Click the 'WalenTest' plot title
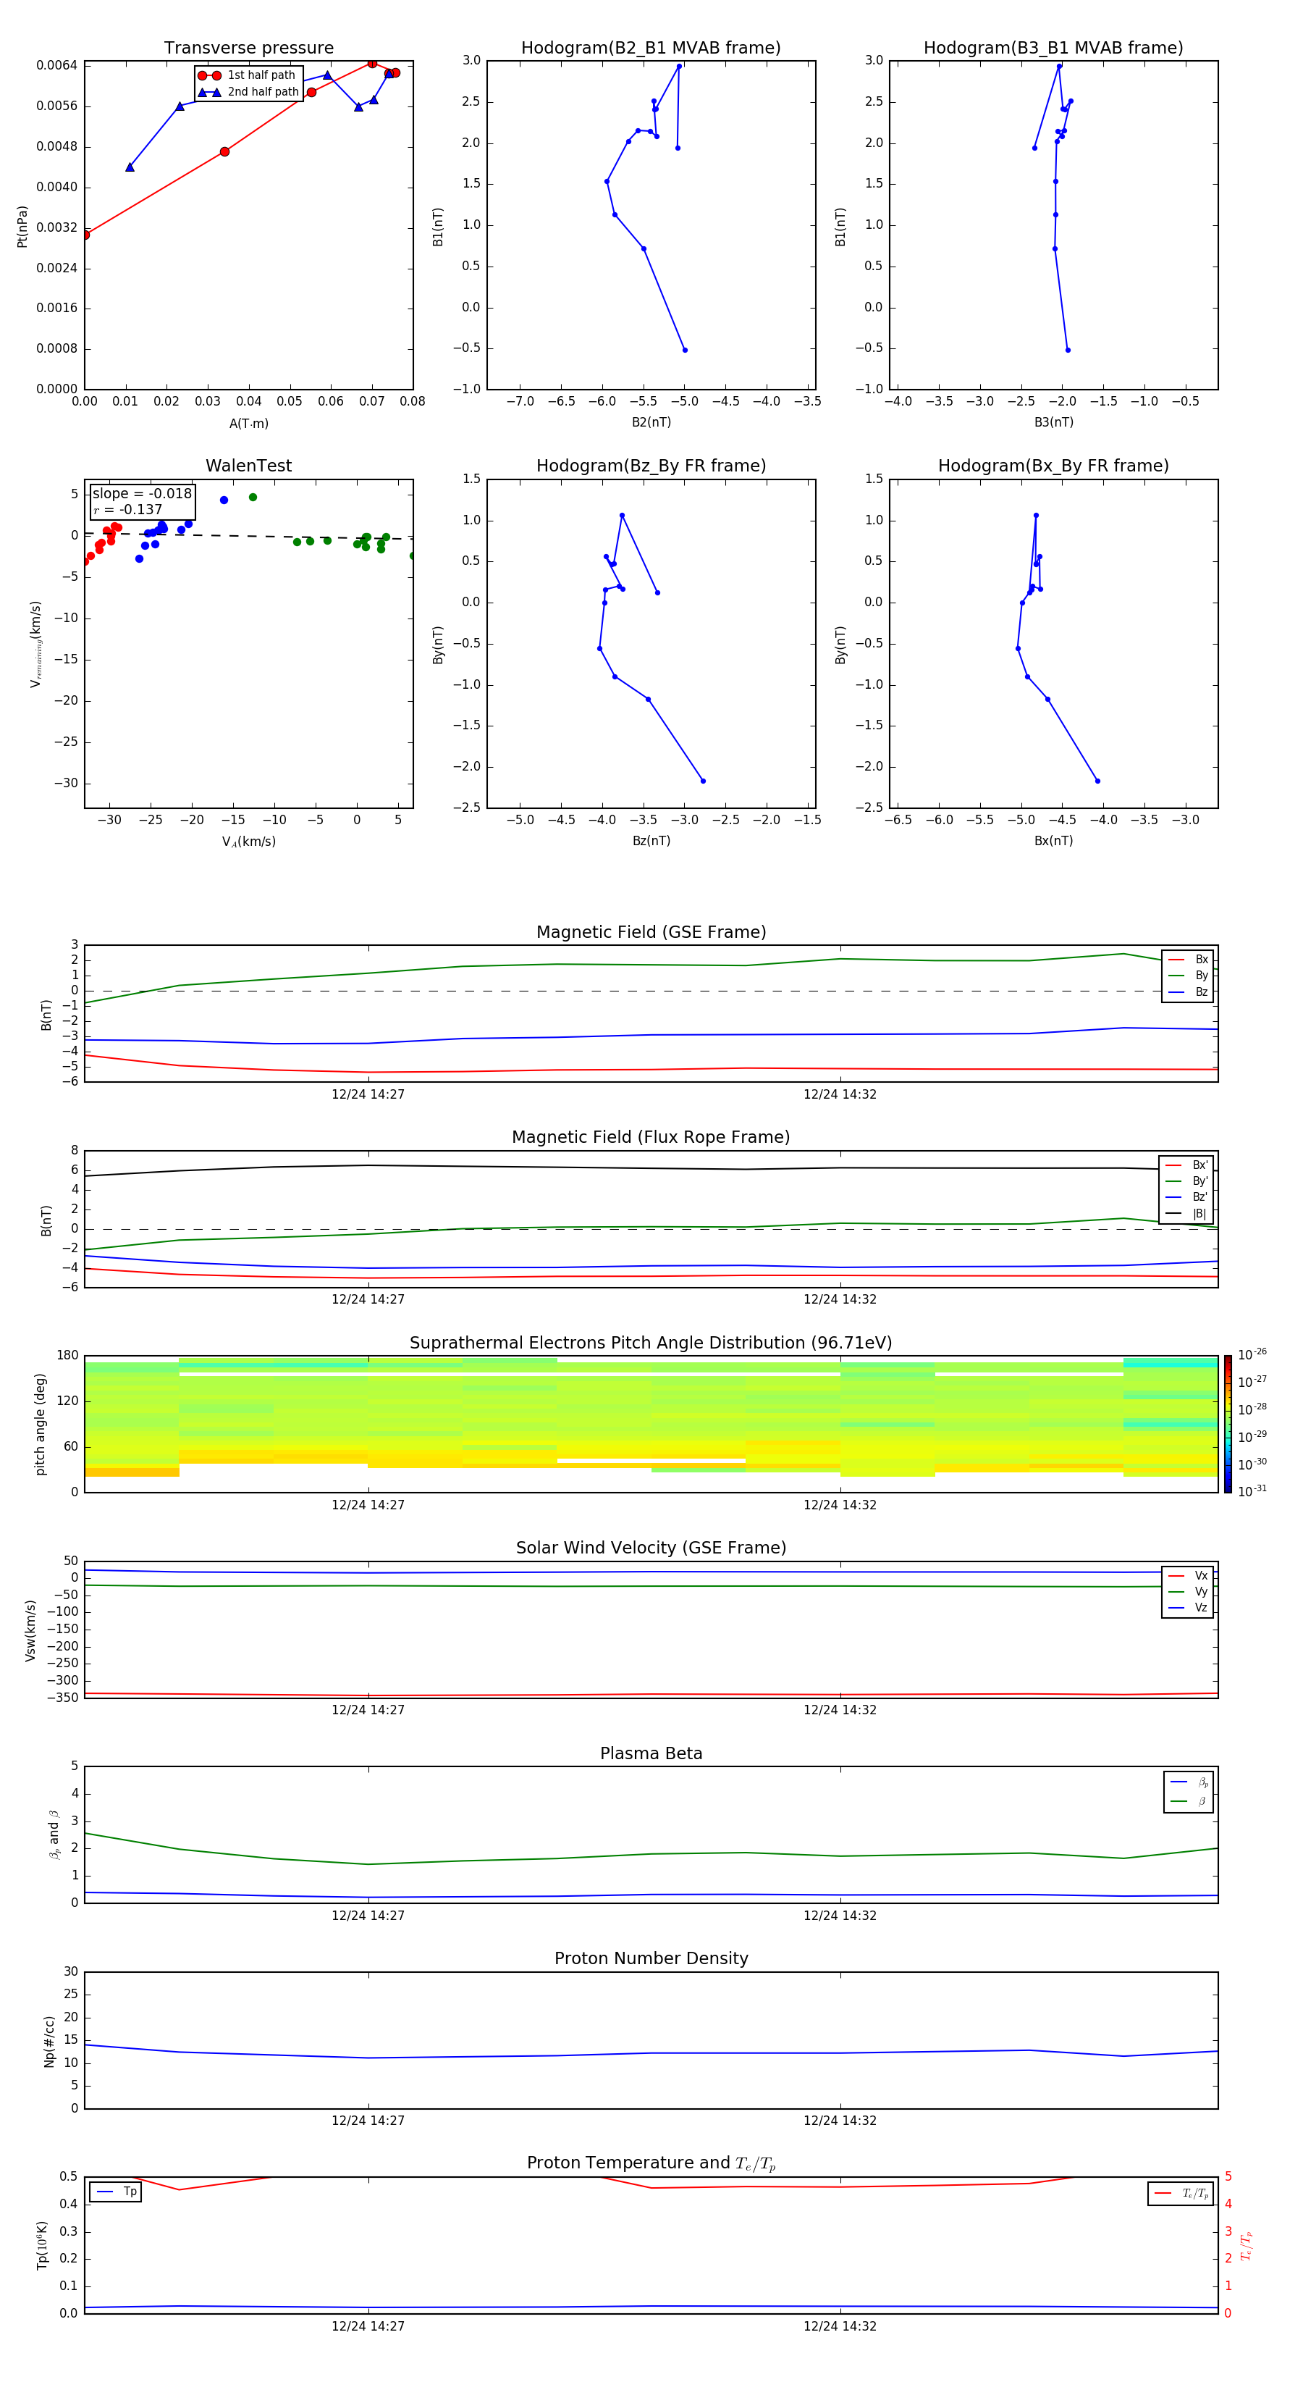The image size is (1303, 2390). pos(248,466)
